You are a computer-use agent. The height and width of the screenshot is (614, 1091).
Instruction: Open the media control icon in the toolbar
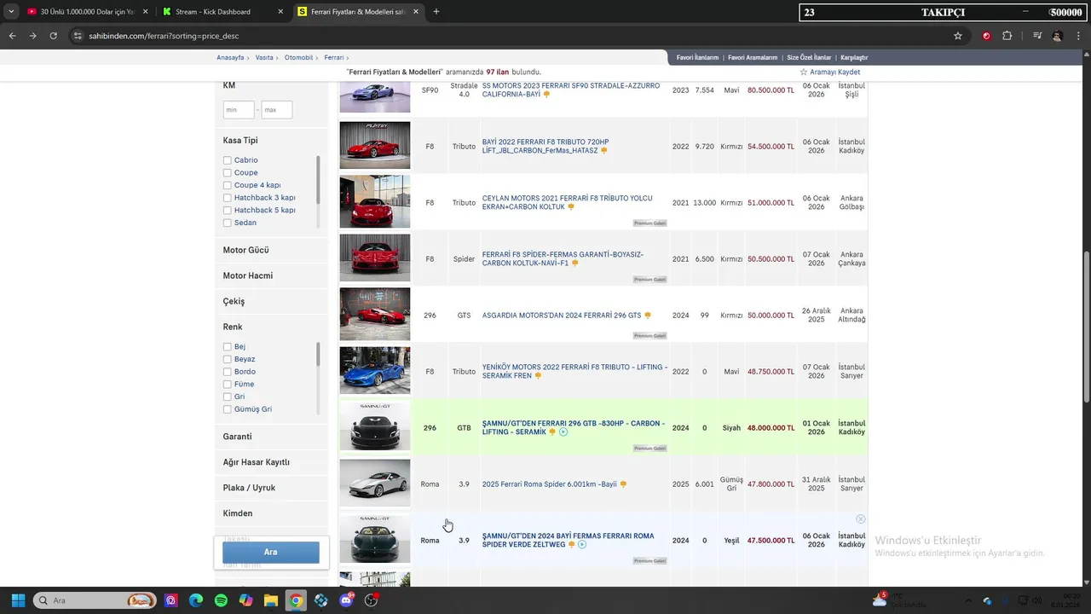[x=1037, y=36]
